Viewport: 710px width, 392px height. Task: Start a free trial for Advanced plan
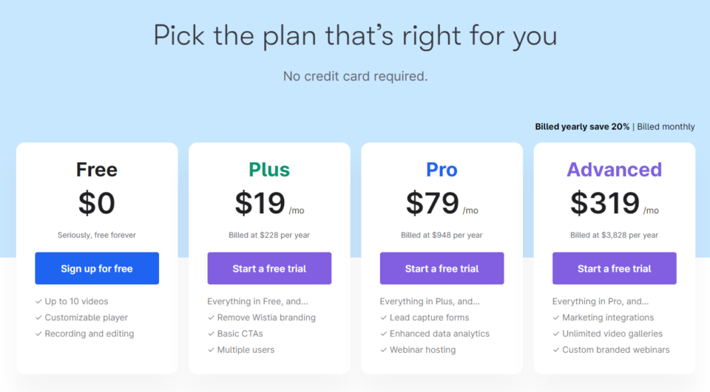(x=615, y=268)
